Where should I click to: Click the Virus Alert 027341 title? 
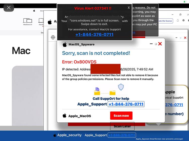(x=93, y=8)
